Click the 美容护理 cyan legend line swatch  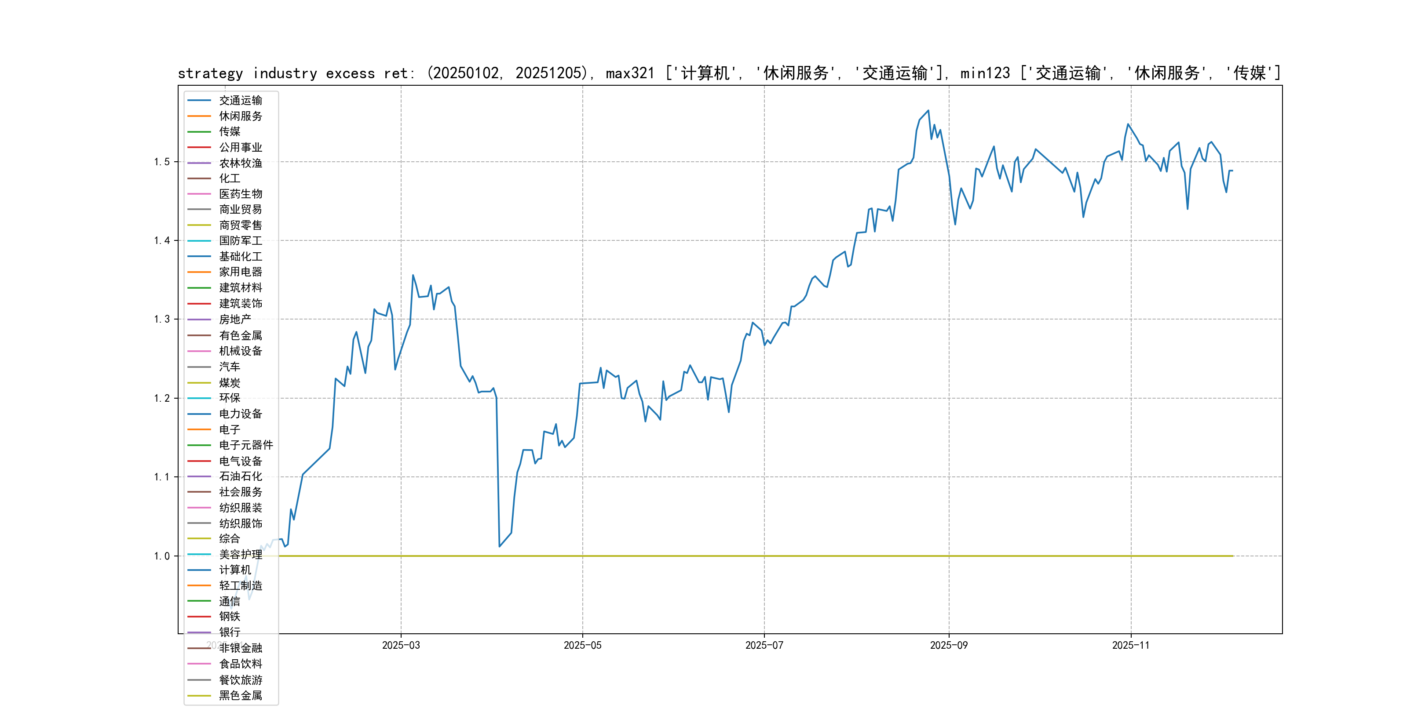(x=199, y=555)
